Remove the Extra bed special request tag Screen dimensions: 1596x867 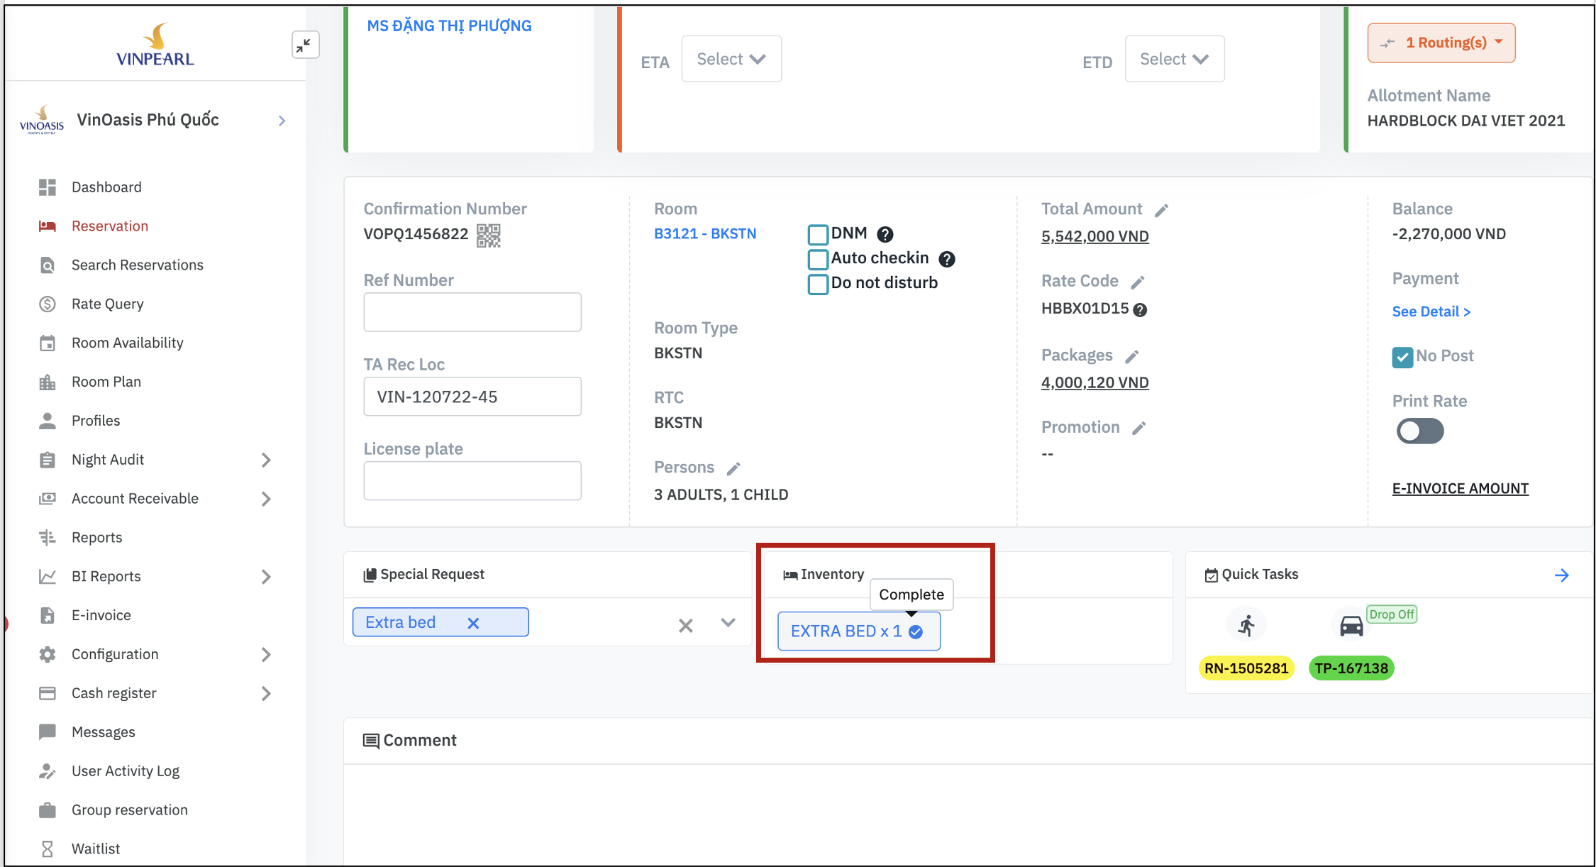(473, 623)
